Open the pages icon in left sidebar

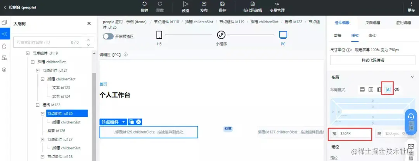[x=4, y=23]
